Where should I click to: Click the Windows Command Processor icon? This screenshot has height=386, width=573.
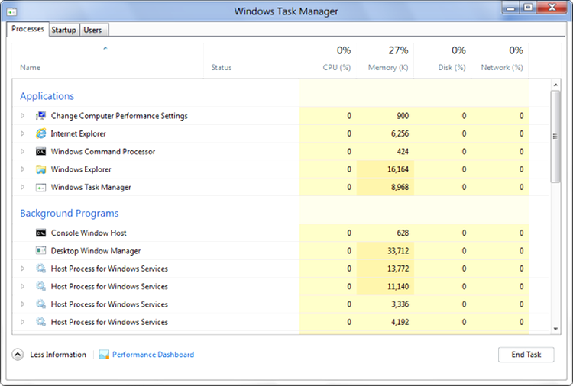pos(40,151)
